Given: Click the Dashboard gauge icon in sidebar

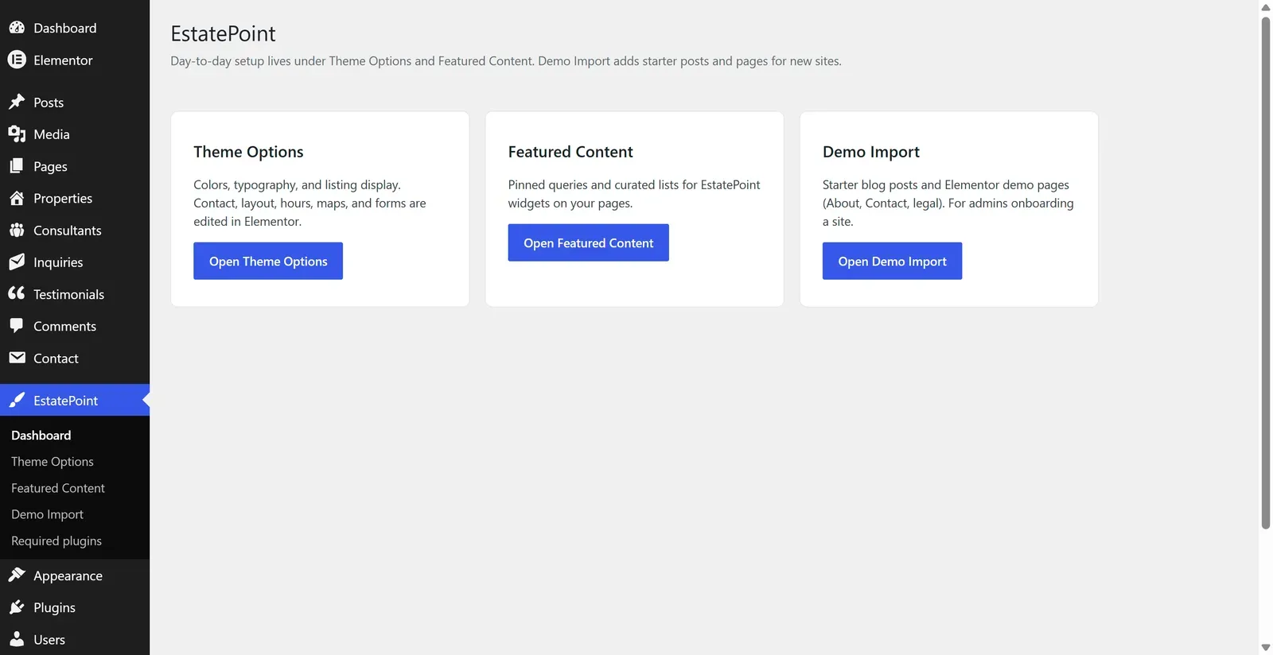Looking at the screenshot, I should click(x=17, y=28).
